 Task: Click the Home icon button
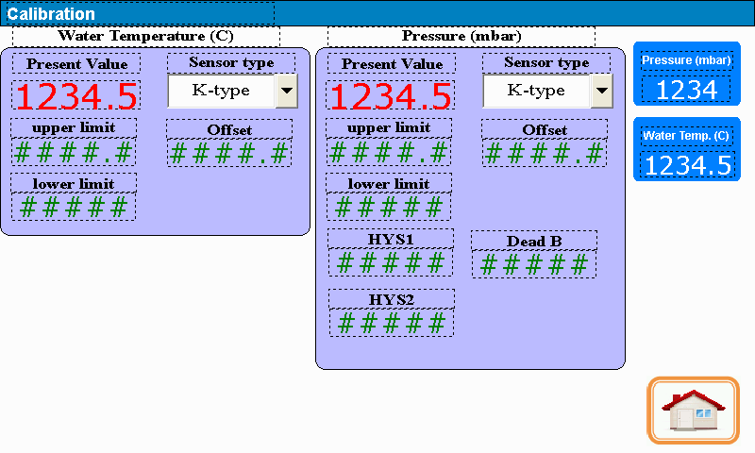693,411
